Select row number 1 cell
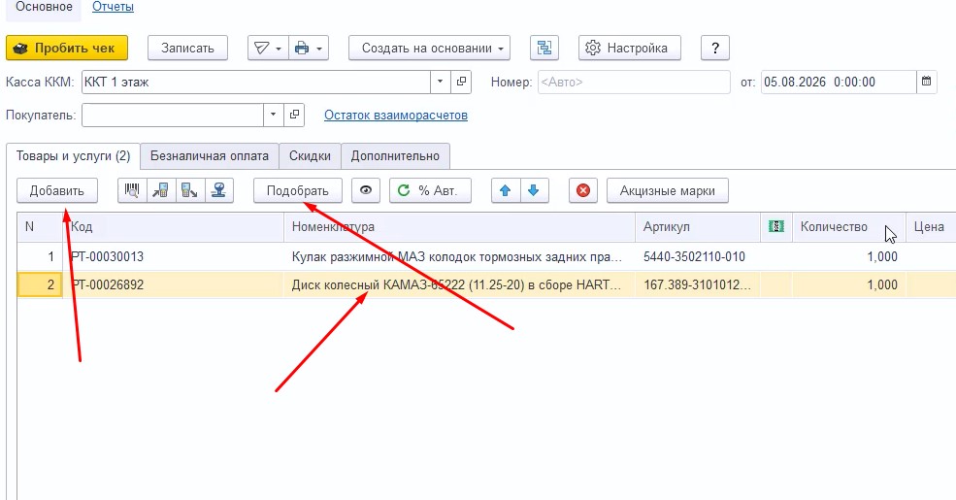 40,256
